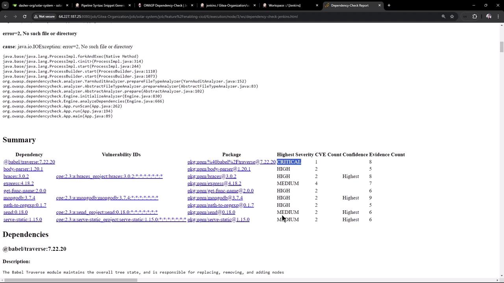Switch to OWASP Dependency-Check tab

[x=165, y=6]
